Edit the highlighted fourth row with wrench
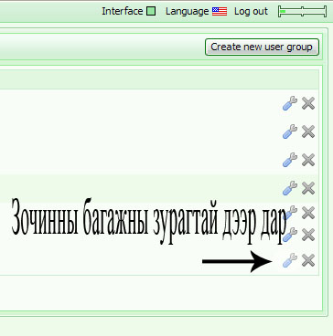 [x=290, y=188]
